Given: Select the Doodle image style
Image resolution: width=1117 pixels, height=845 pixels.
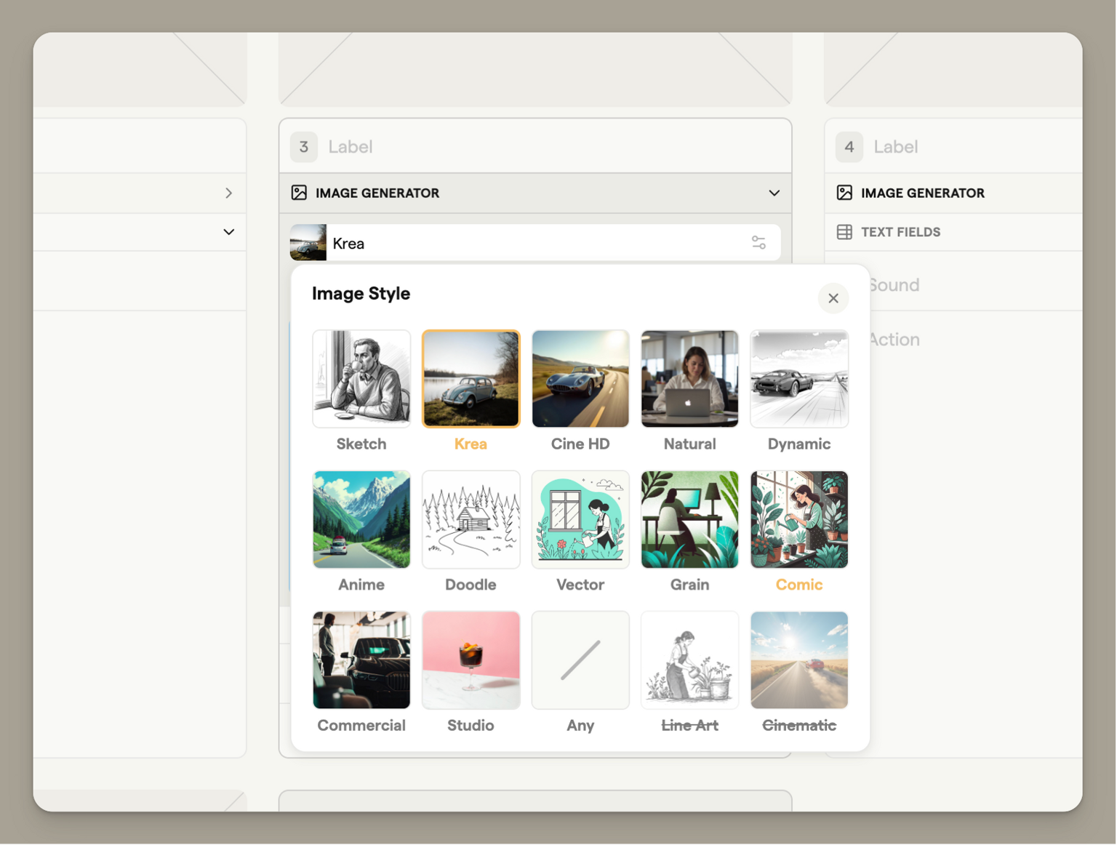Looking at the screenshot, I should tap(471, 519).
